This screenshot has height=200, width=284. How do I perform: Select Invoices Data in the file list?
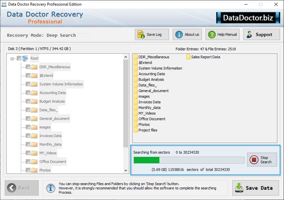tap(149, 102)
